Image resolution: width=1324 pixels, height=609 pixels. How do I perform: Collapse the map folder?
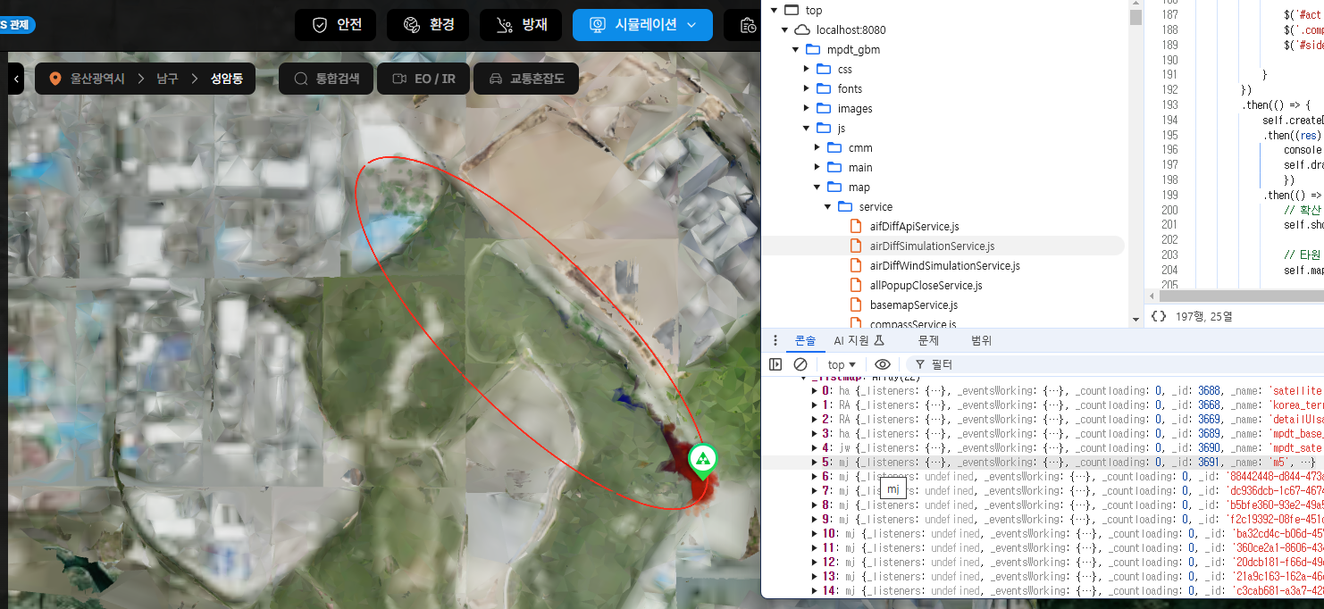tap(817, 187)
